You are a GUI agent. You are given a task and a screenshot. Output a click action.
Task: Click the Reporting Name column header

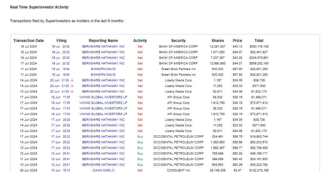(x=103, y=41)
